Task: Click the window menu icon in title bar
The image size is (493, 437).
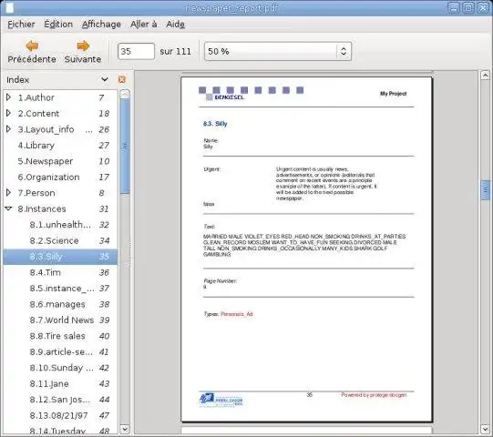Action: [x=9, y=8]
